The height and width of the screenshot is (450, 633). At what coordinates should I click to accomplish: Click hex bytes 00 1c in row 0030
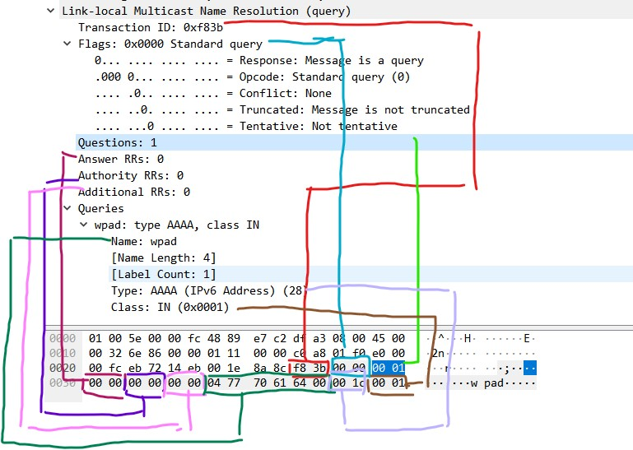point(349,383)
